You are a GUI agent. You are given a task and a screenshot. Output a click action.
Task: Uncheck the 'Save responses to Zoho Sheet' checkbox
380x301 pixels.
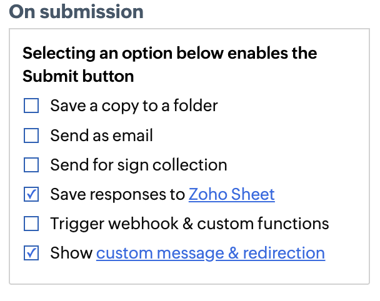pos(31,194)
